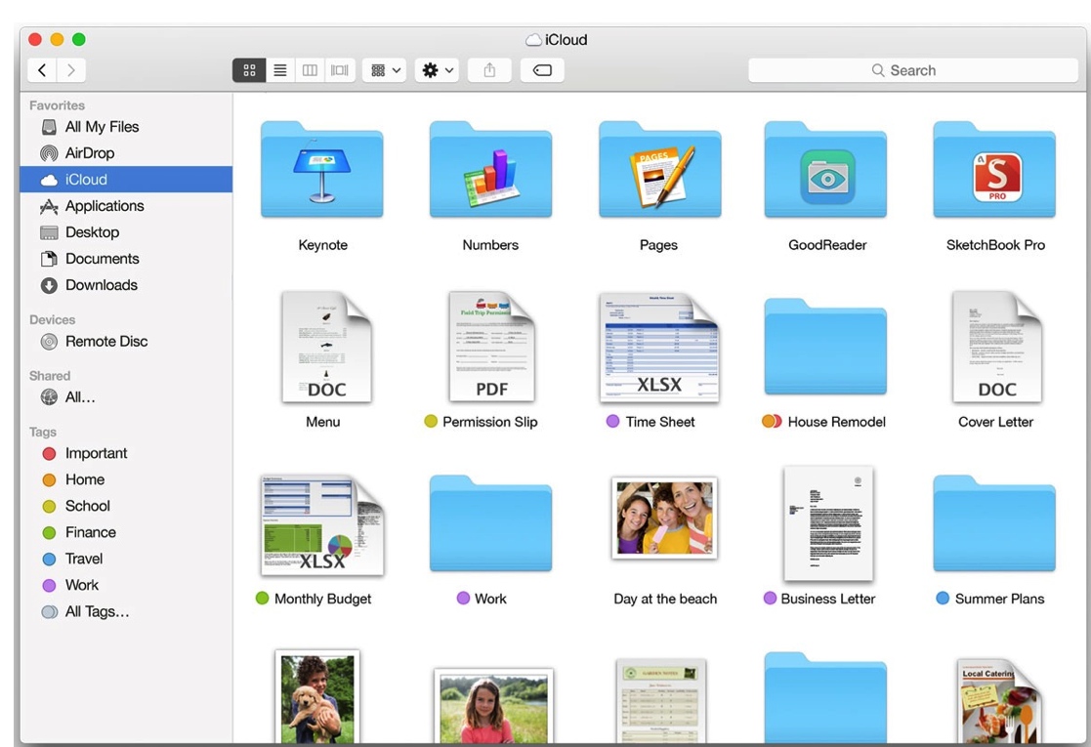Viewport: 1091px width, 747px height.
Task: Click the Desktop sidebar icon
Action: (x=49, y=232)
